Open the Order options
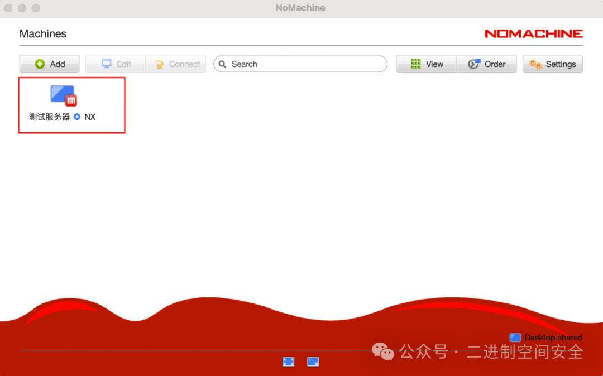 486,64
